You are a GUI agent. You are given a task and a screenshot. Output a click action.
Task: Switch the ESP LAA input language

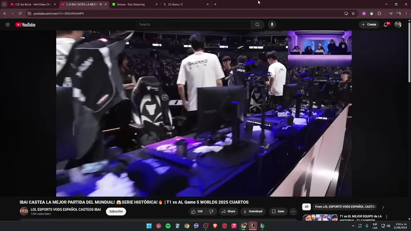(x=375, y=226)
